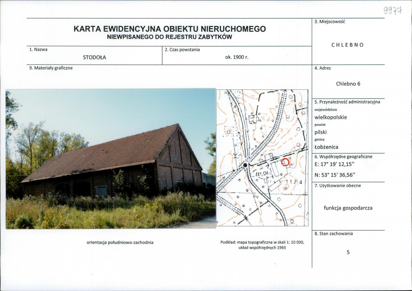Click the STODOŁA name entry
Screen dimensions: 412x291
(94, 57)
